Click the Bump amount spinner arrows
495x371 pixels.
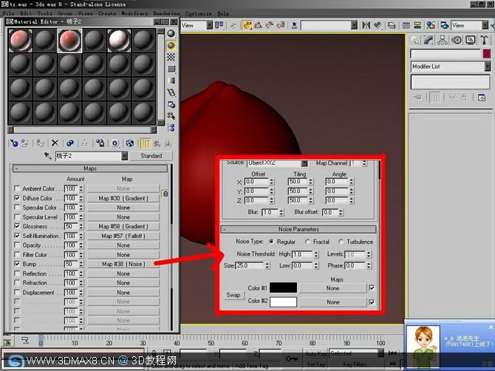[x=81, y=264]
